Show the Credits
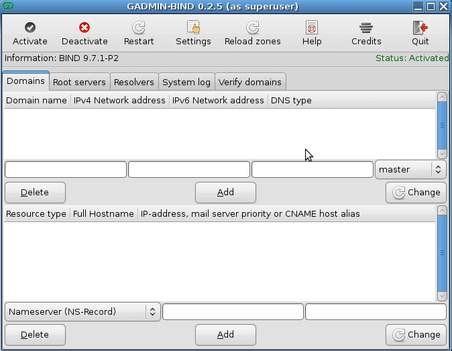Image resolution: width=452 pixels, height=351 pixels. point(366,34)
